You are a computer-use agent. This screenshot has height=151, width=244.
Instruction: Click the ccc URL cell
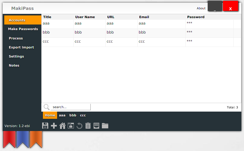coord(121,42)
